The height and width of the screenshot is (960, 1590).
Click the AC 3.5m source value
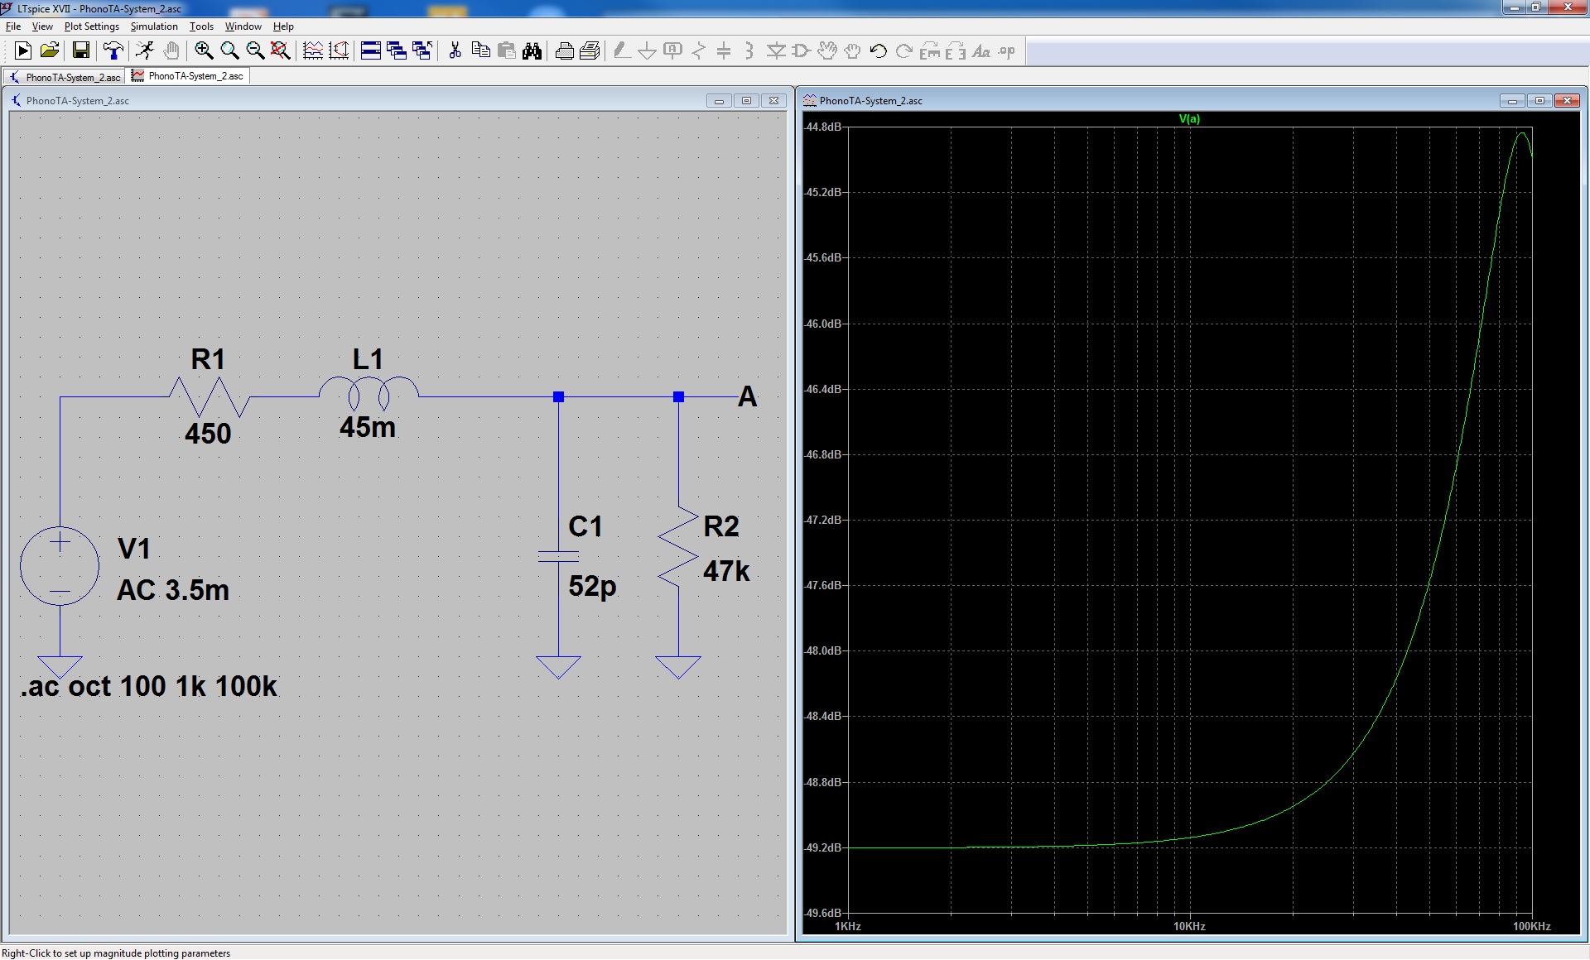click(173, 590)
